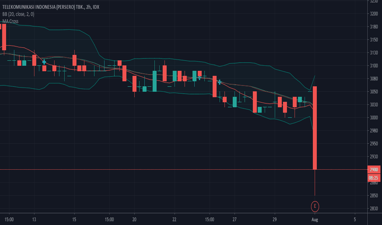Click the 13 date label on time axis
The image size is (382, 225).
tap(34, 219)
